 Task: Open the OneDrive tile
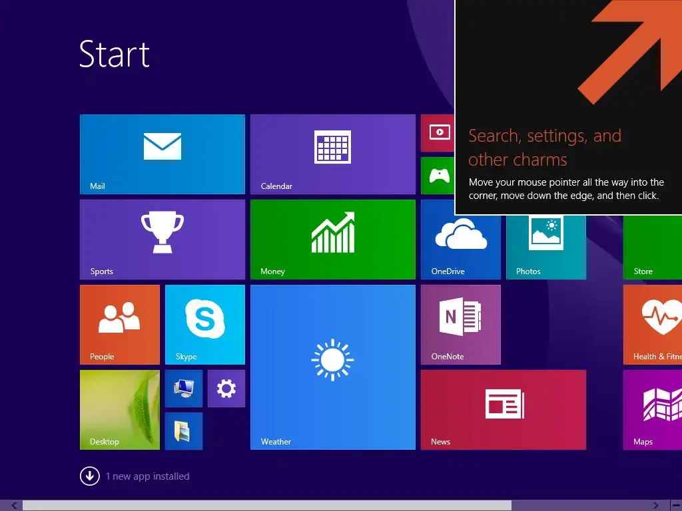(x=461, y=247)
